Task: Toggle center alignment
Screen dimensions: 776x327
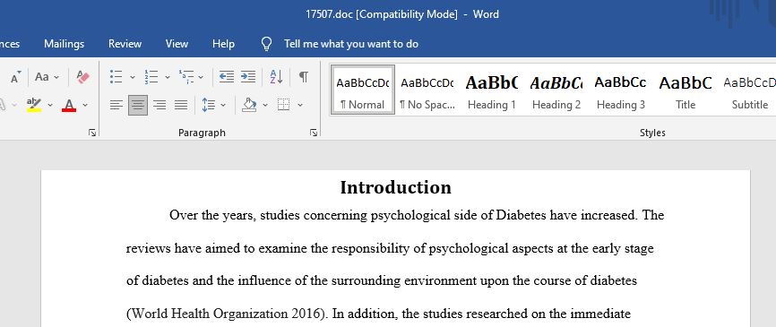Action: point(138,105)
